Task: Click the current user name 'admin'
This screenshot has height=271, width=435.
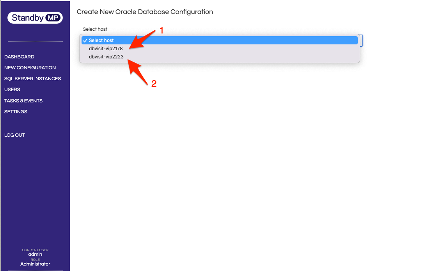Action: 35,254
